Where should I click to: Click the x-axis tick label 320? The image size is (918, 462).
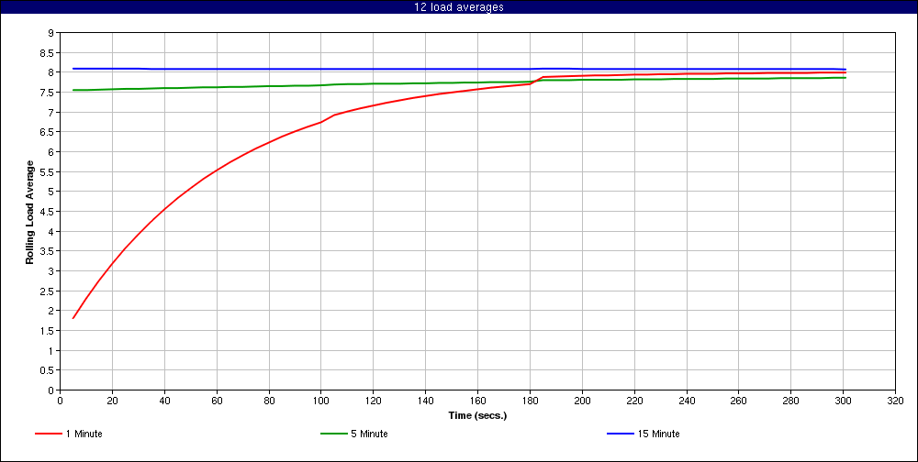(895, 401)
